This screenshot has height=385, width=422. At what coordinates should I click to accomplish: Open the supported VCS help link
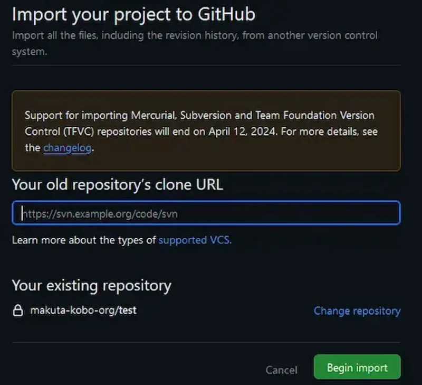[195, 240]
